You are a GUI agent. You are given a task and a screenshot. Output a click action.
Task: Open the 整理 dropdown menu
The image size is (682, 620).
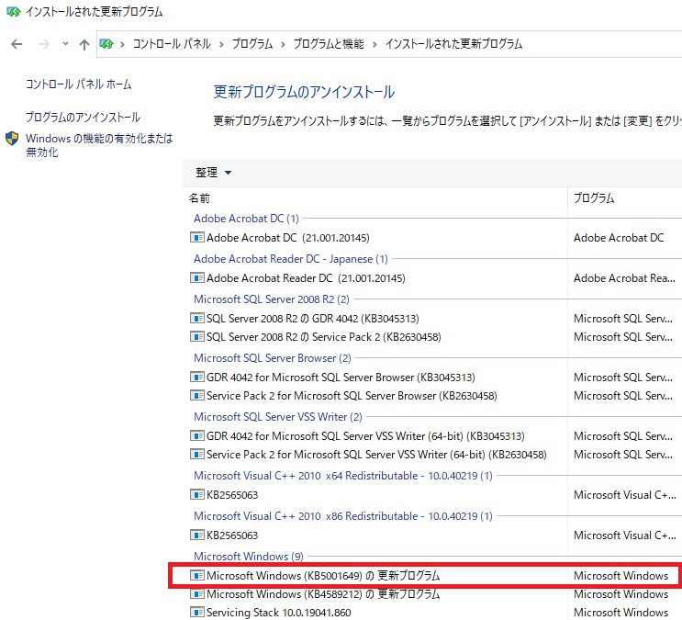point(213,173)
